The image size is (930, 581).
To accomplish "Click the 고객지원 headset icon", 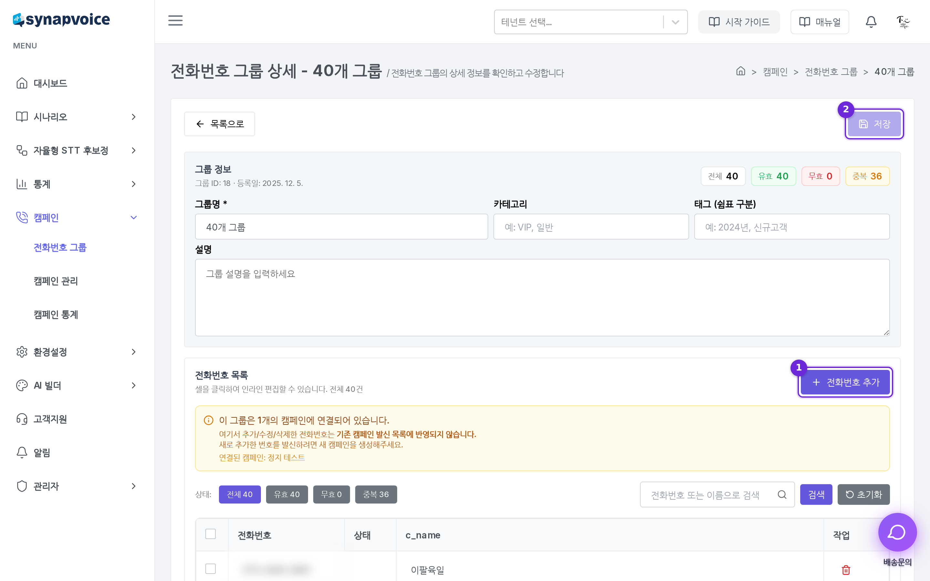I will click(x=22, y=419).
